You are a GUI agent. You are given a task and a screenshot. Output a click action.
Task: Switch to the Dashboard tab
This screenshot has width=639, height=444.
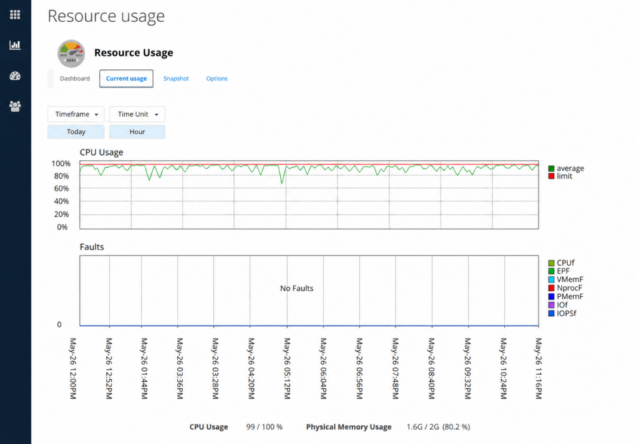tap(75, 79)
